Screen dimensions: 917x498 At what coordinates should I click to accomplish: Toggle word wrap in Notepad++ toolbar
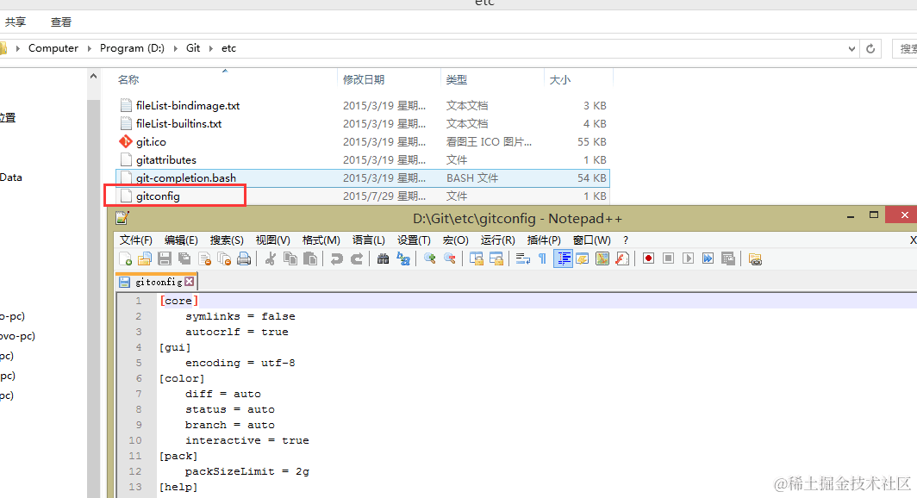click(522, 258)
